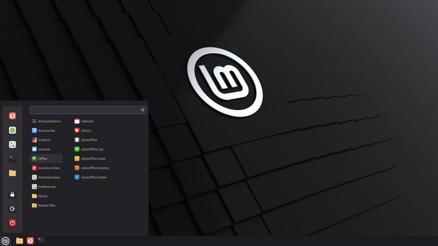Open Firefox from the menu sidebar
Image resolution: width=438 pixels, height=246 pixels.
tap(12, 116)
